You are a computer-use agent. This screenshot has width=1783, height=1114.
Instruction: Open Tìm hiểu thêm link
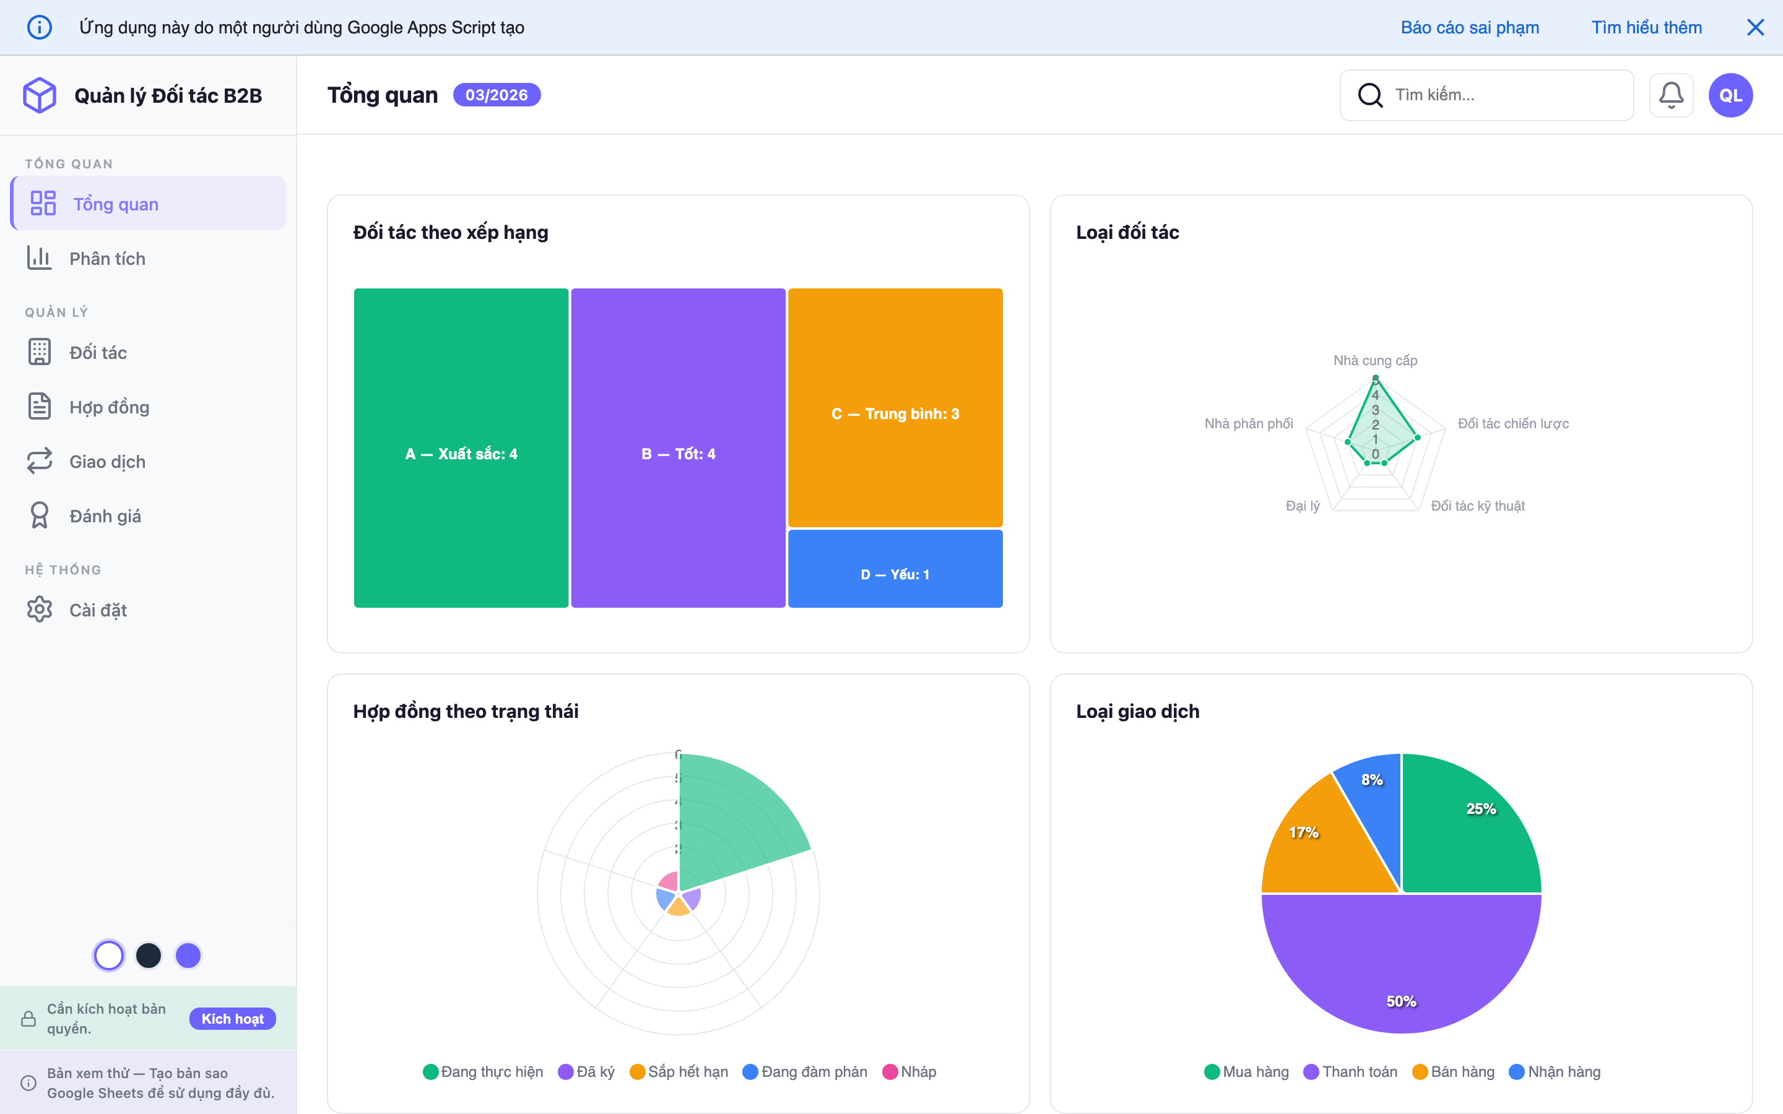point(1646,27)
